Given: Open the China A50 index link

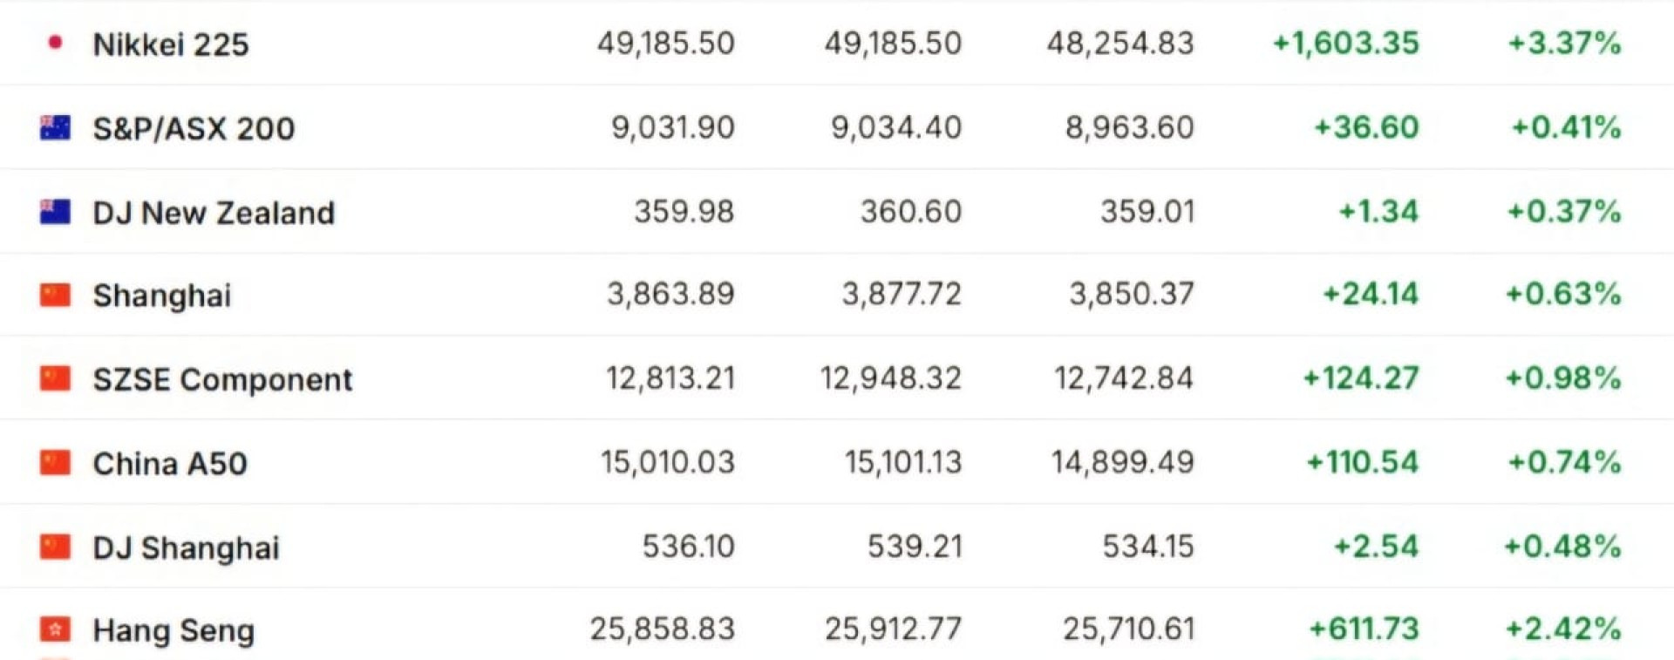Looking at the screenshot, I should [x=170, y=464].
